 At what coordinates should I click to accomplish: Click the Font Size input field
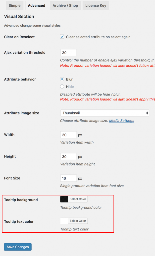click(x=68, y=178)
